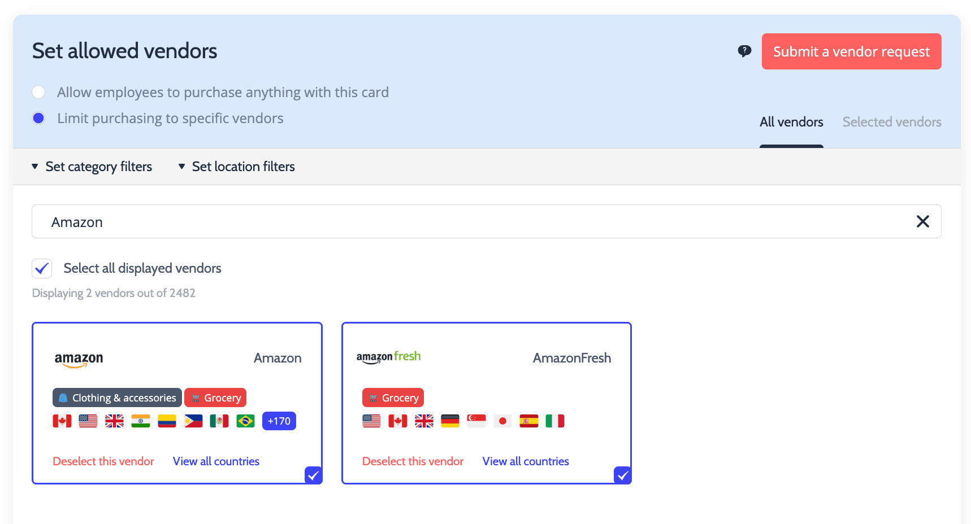Click the 'AmazonFresh' vendor name text

pyautogui.click(x=572, y=358)
